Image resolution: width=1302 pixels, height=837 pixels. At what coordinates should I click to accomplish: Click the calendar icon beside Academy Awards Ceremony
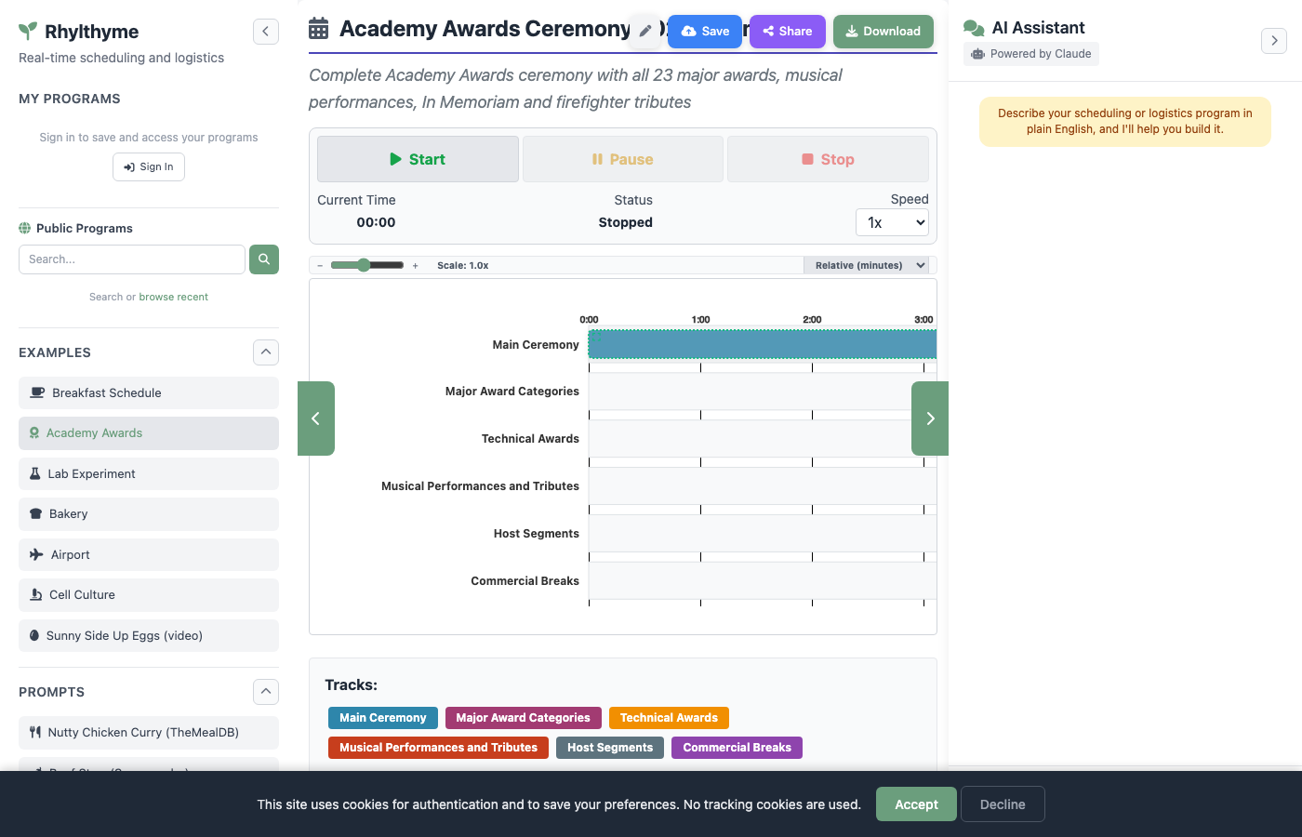point(318,29)
